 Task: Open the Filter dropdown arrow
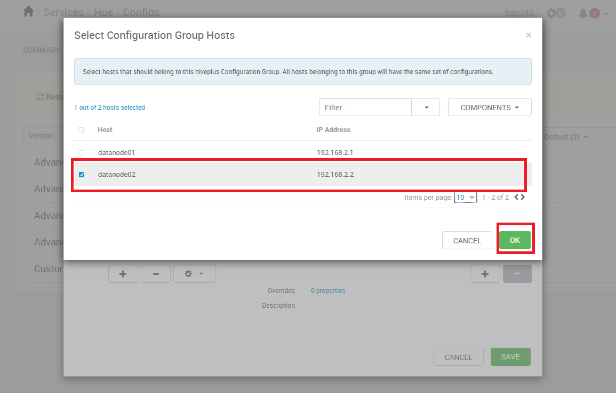tap(426, 107)
